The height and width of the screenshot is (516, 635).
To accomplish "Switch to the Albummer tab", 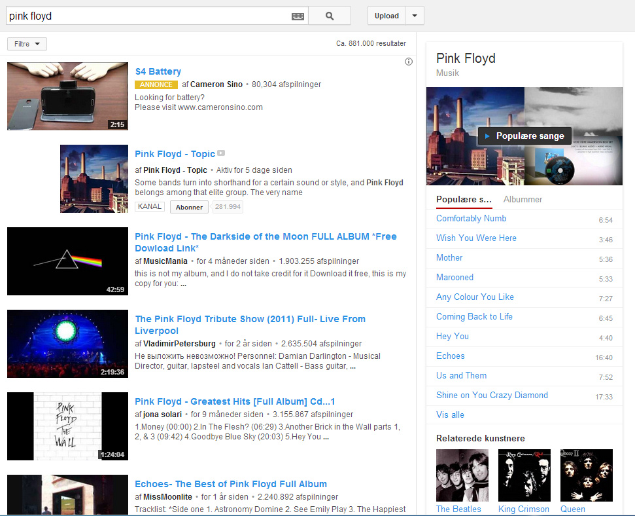I will 523,199.
